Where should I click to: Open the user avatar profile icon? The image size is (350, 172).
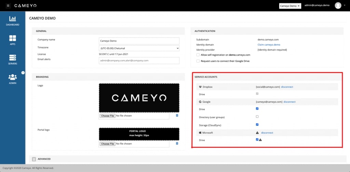click(x=338, y=5)
